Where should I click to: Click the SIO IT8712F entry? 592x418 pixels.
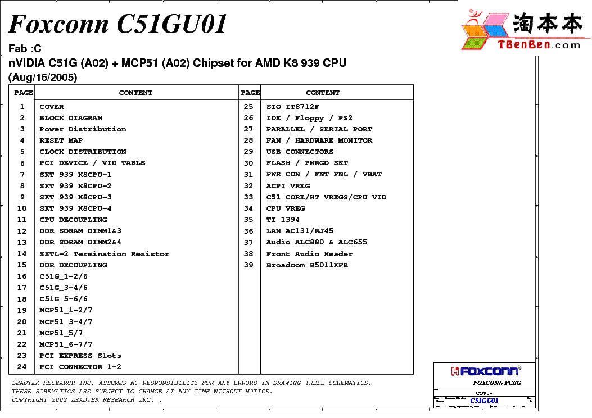(x=292, y=107)
